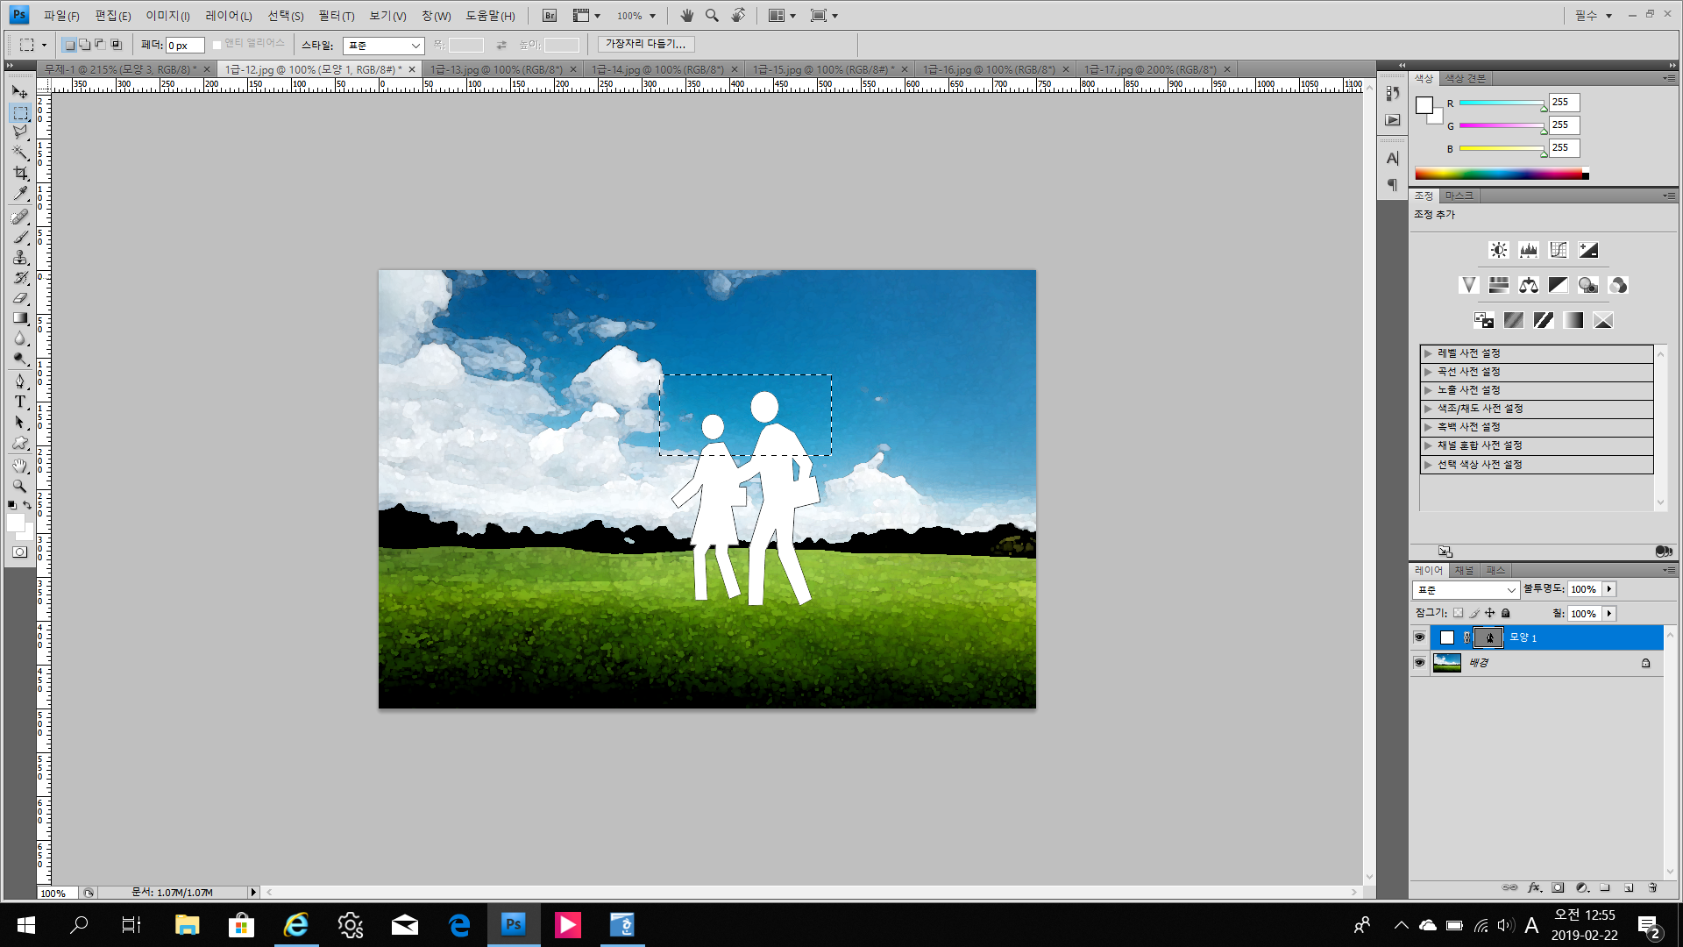Image resolution: width=1683 pixels, height=947 pixels.
Task: Select the Gradient tool
Action: coord(19,318)
